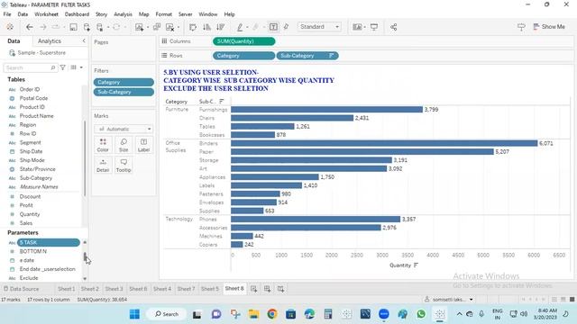This screenshot has width=577, height=324.
Task: Click the Clear Sheet icon
Action: point(170,27)
